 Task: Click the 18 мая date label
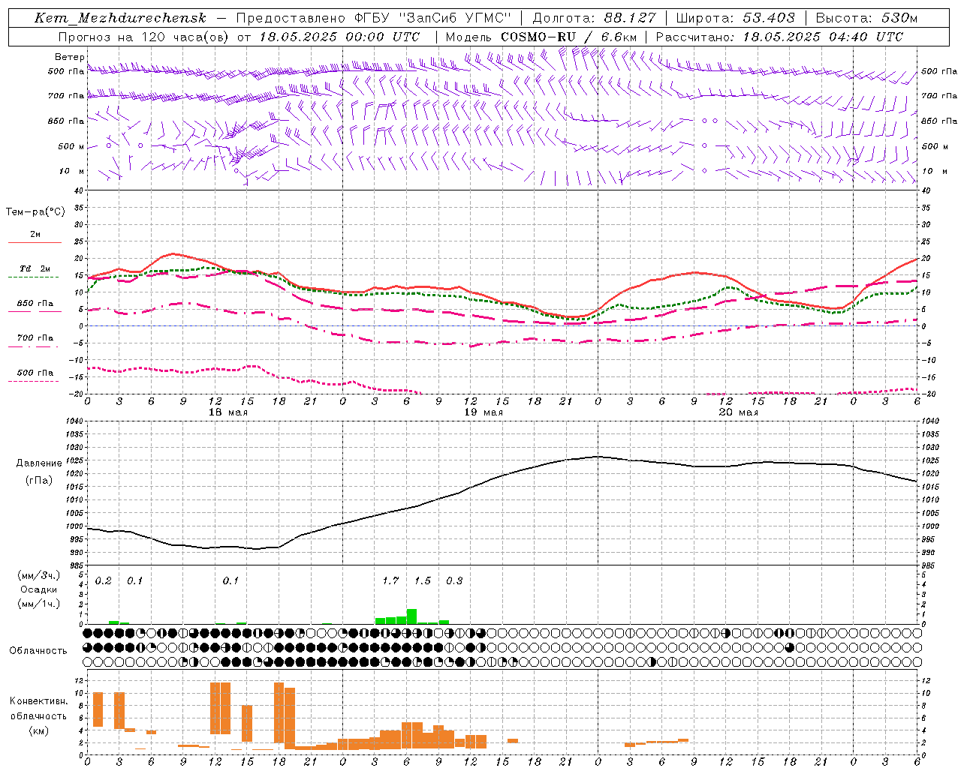(x=228, y=412)
